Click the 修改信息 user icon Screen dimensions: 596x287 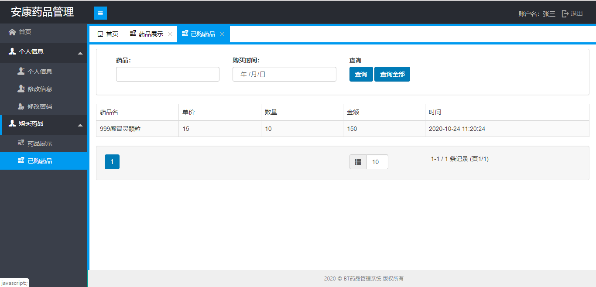pyautogui.click(x=21, y=89)
